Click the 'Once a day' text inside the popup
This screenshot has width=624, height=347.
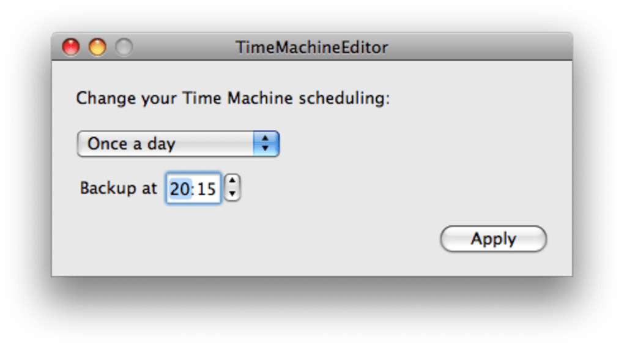132,144
